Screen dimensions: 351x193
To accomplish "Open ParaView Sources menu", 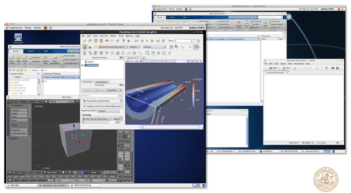I will point(104,36).
